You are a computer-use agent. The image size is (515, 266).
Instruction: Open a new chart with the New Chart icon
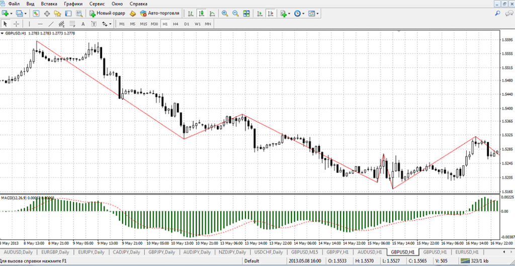5,14
